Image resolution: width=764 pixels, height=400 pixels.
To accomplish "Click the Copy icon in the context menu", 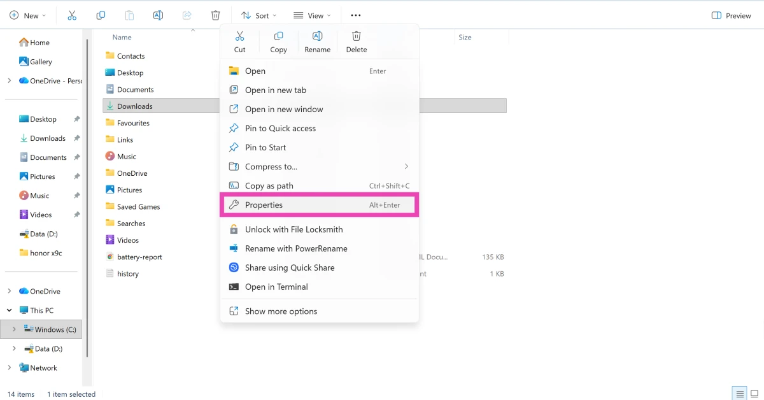I will point(278,41).
